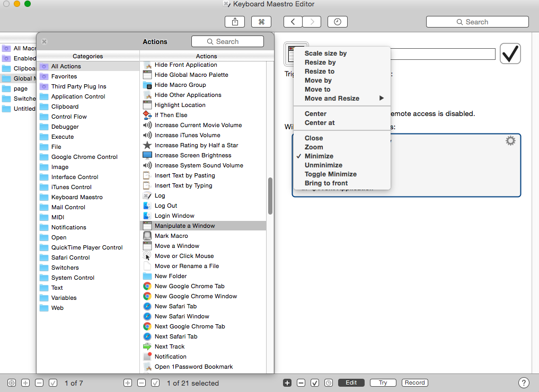The image size is (539, 392).
Task: Select the All Actions category
Action: coord(88,66)
